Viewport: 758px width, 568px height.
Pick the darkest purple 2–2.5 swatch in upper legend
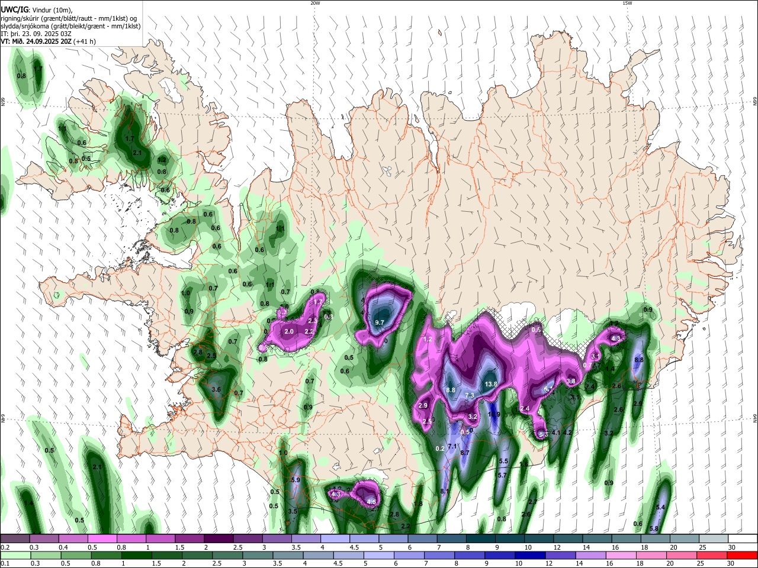coord(219,538)
